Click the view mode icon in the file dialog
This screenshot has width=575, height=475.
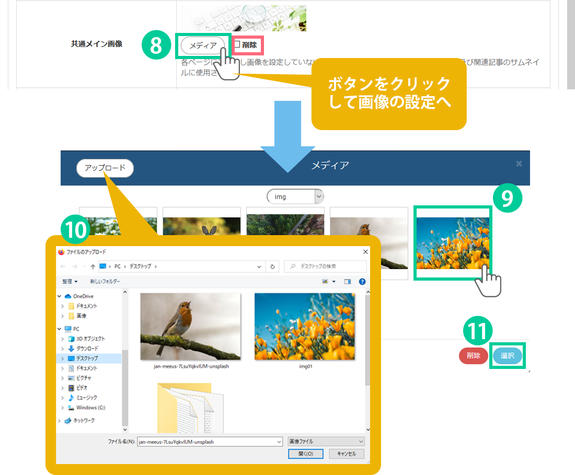[326, 282]
